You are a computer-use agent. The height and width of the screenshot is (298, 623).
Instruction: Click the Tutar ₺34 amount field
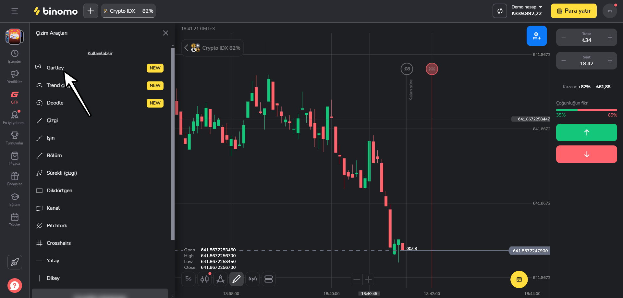click(587, 37)
